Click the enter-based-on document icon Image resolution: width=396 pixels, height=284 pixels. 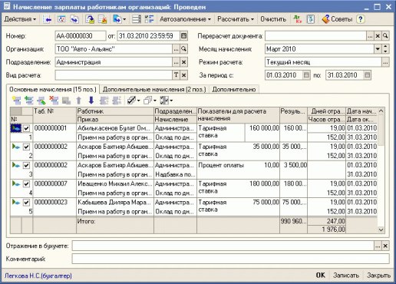(117, 19)
